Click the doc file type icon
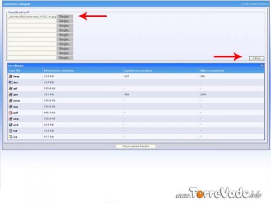 pos(11,82)
